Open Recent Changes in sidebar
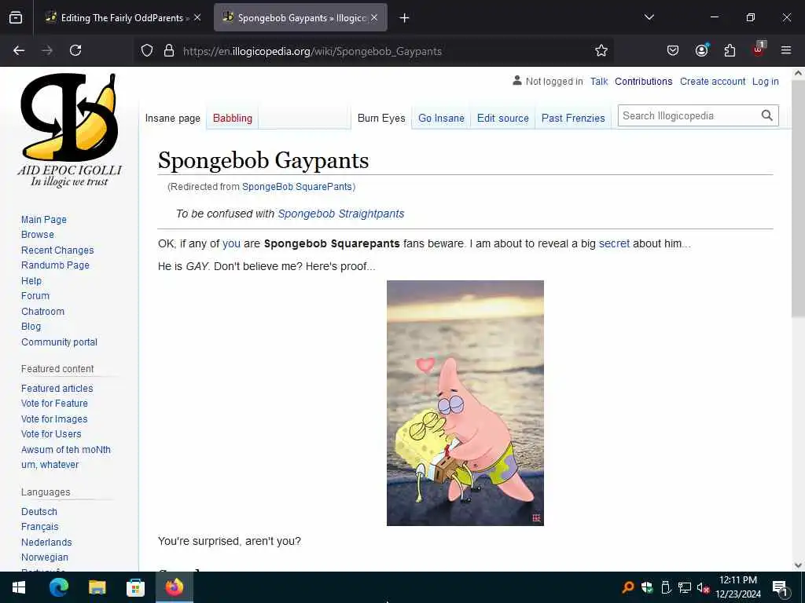Viewport: 805px width, 603px height. coord(57,250)
